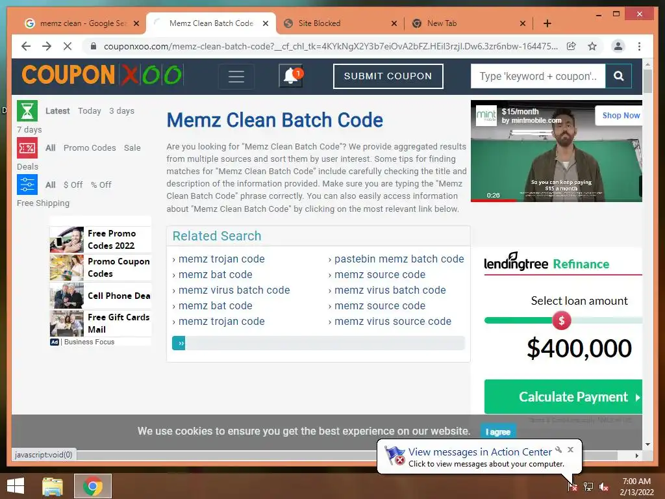Open the Action Center flag tray icon
Screen dimensions: 665x499
pyautogui.click(x=572, y=486)
